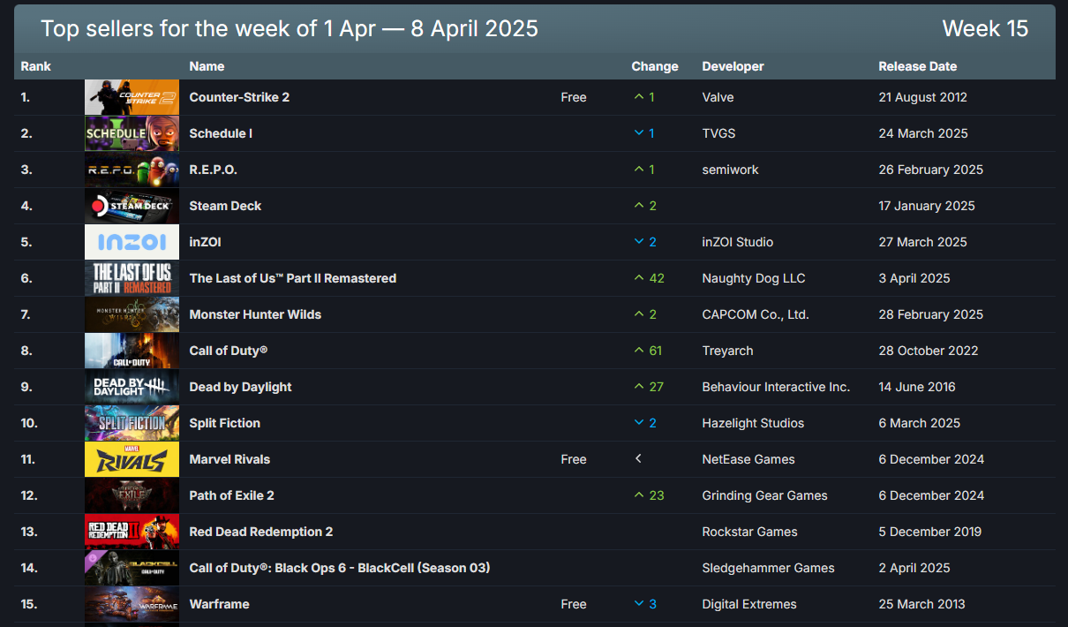Open the BlackCell Season 03 thumbnail

click(x=132, y=568)
